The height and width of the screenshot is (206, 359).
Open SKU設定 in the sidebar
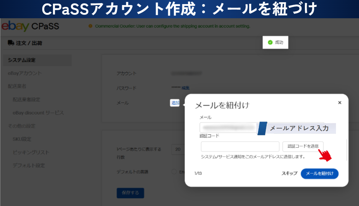(22, 139)
